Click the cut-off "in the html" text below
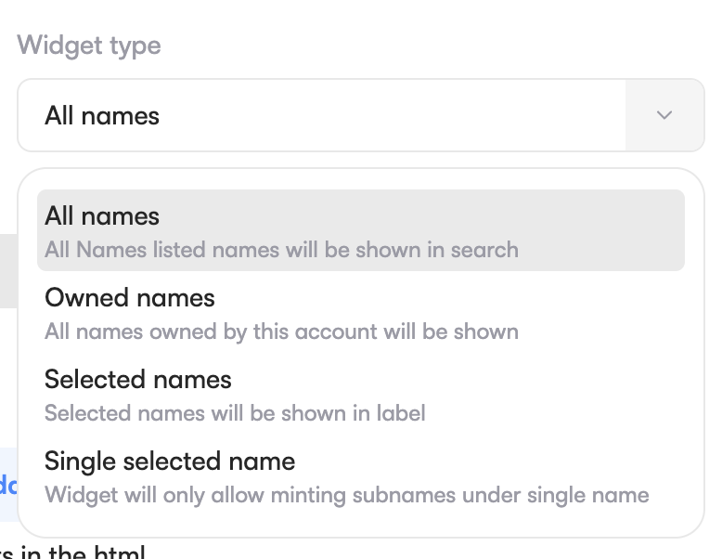This screenshot has height=559, width=722. tap(74, 553)
